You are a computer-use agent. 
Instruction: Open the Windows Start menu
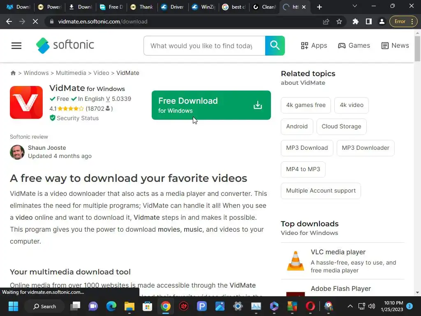13,306
